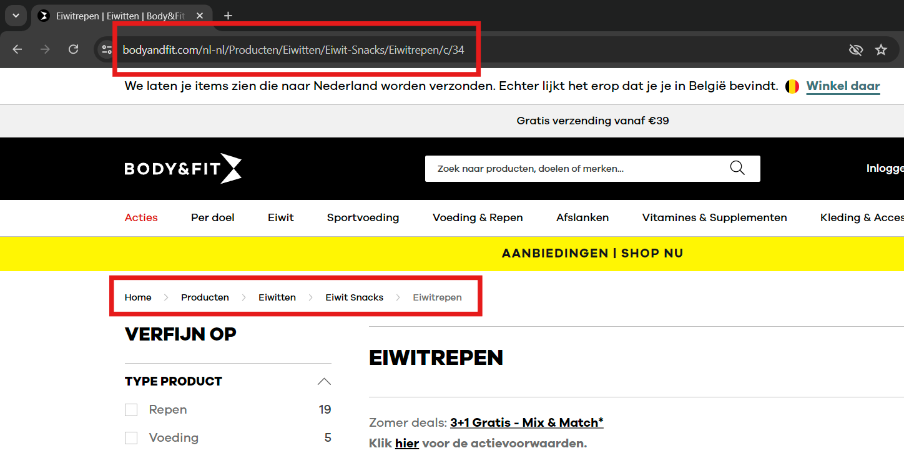Go to Eiwitten in the breadcrumb
Image resolution: width=904 pixels, height=458 pixels.
(277, 297)
